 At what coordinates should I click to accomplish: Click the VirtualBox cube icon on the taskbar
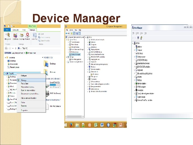tap(108, 125)
